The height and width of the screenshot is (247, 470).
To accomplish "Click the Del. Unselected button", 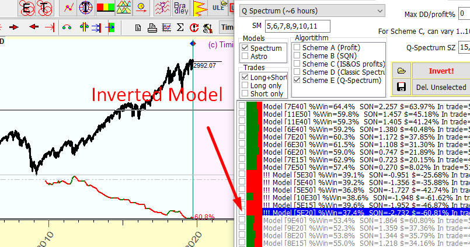I will tap(441, 87).
